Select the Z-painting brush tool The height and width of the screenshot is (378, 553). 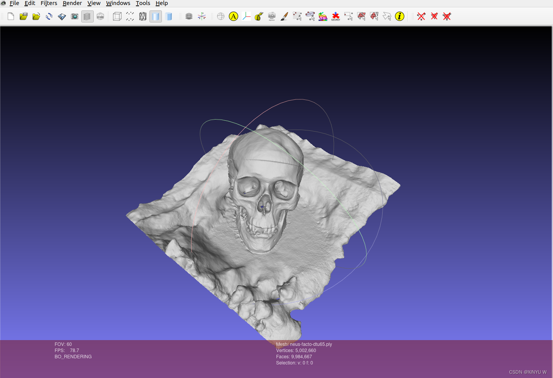[x=285, y=16]
